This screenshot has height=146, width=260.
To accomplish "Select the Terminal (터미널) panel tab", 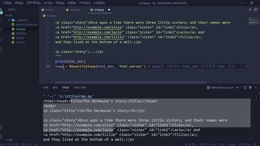I will click(65, 88).
